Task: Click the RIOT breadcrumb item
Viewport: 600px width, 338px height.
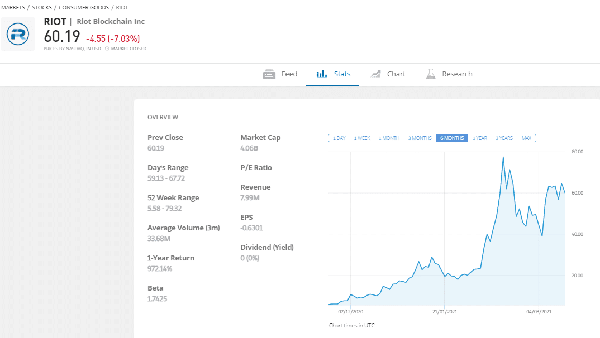Action: (122, 8)
